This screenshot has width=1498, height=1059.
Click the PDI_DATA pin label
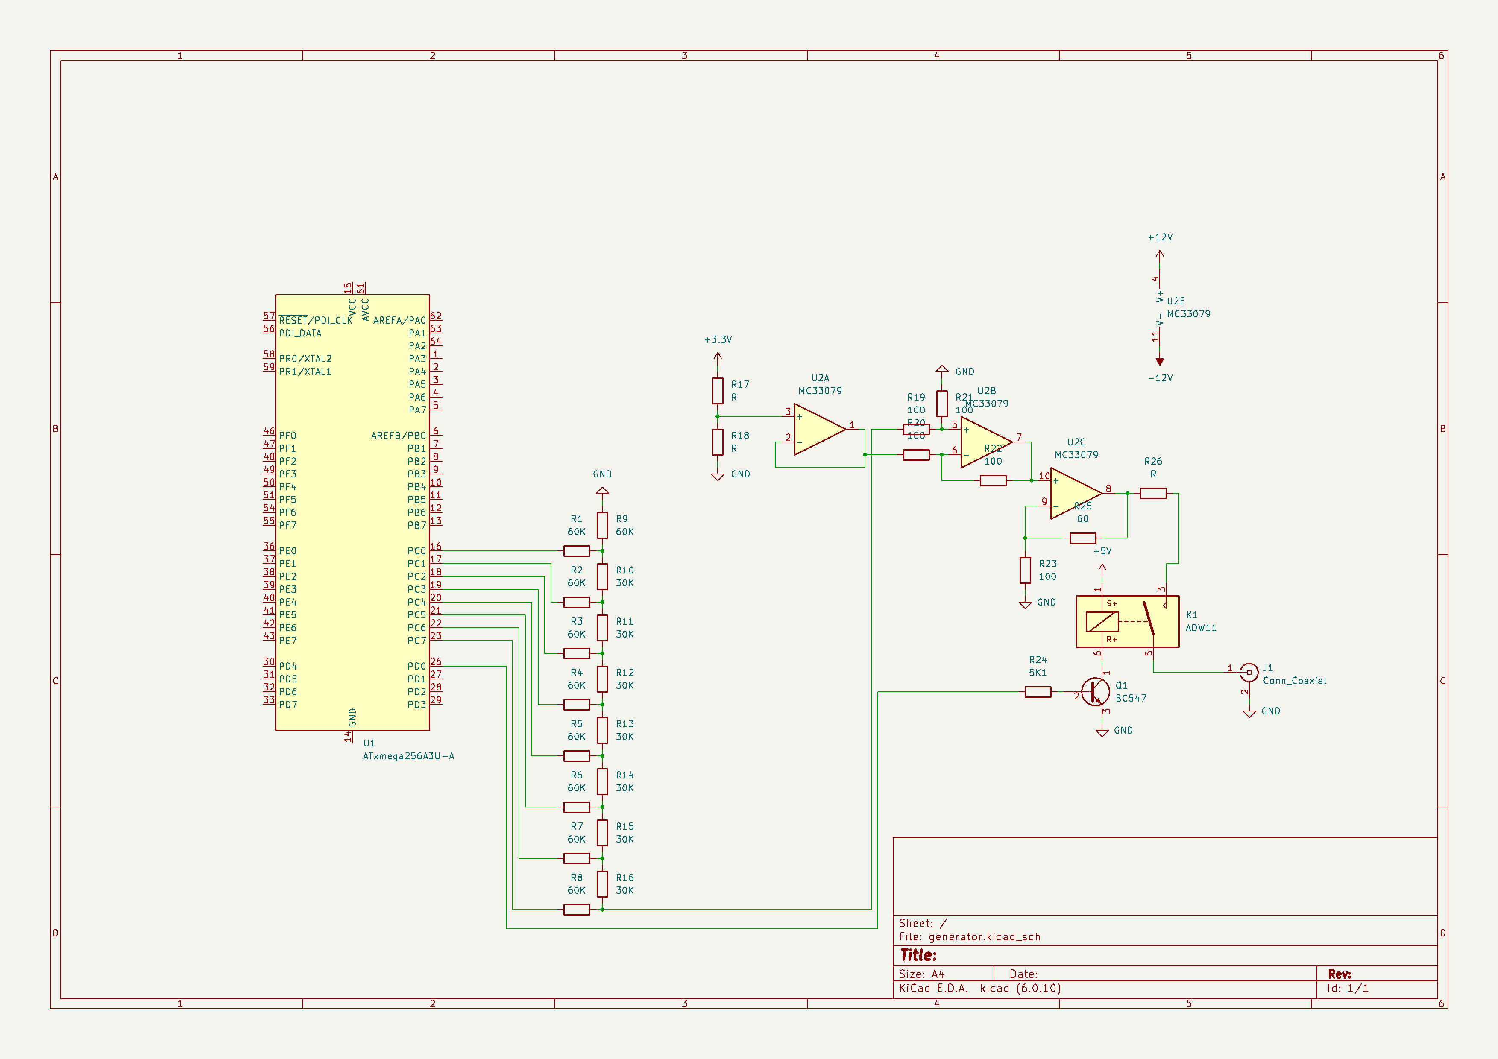300,333
